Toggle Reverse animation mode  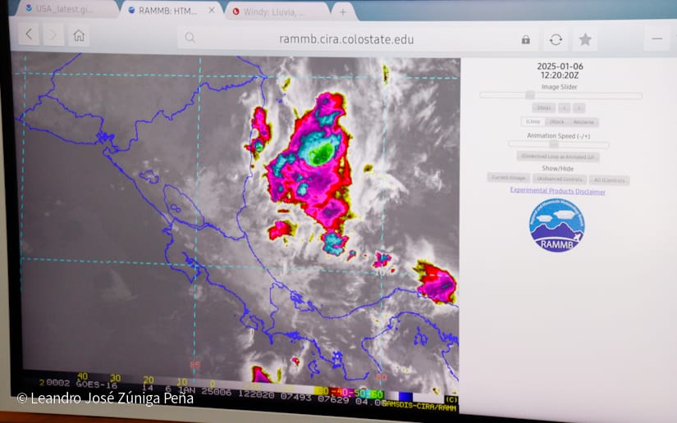583,121
